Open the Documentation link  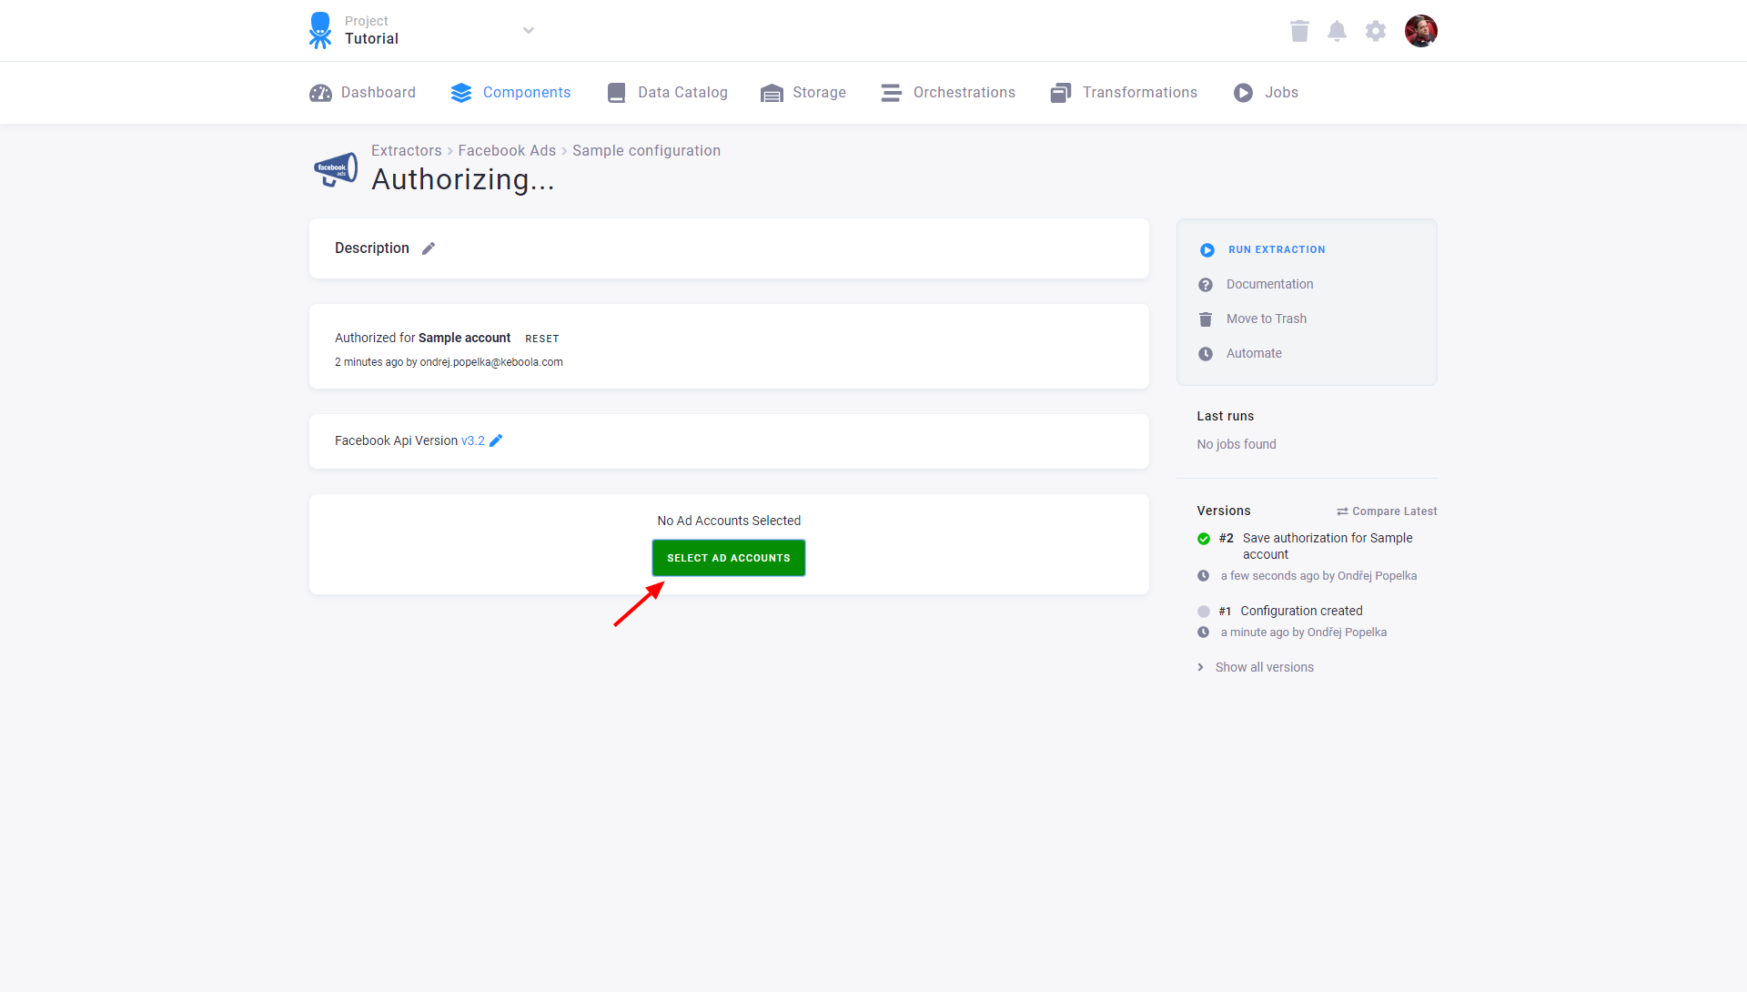pos(1269,284)
